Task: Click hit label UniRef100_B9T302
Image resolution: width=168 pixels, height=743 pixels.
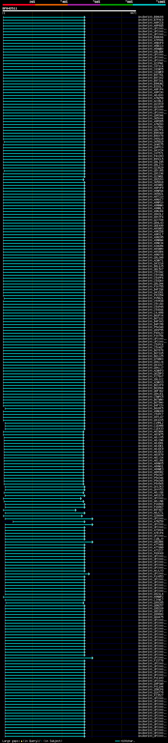Action: pyautogui.click(x=151, y=78)
